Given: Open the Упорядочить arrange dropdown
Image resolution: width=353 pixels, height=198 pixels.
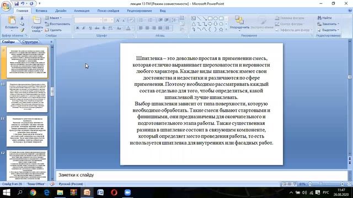Looking at the screenshot, I should pyautogui.click(x=239, y=23).
